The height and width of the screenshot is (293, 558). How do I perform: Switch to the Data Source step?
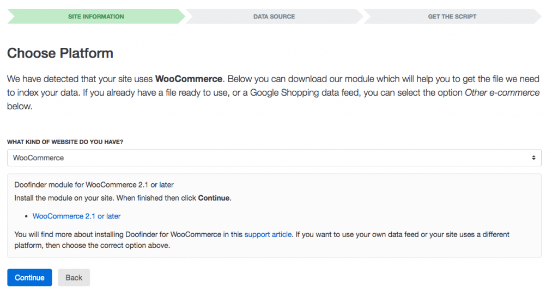(274, 16)
